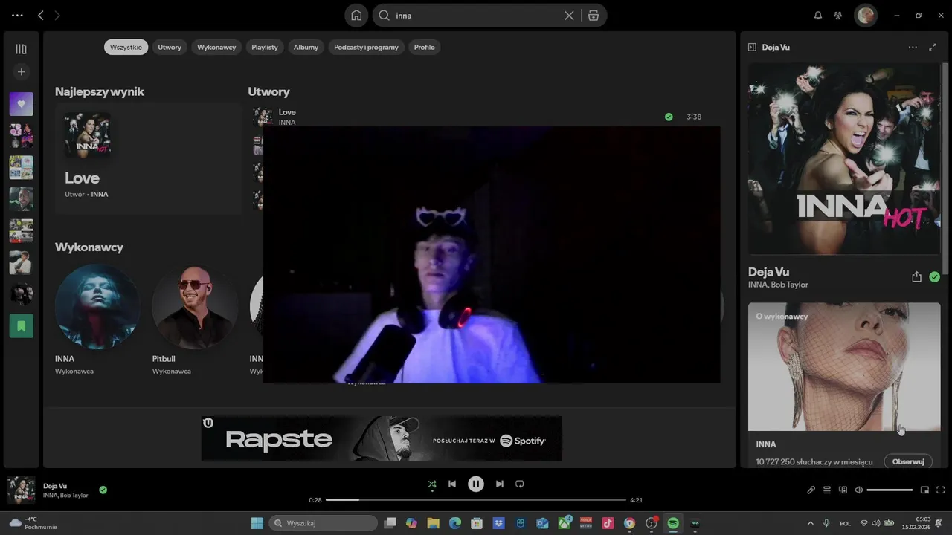
Task: Seek on the song progress bar
Action: [476, 500]
